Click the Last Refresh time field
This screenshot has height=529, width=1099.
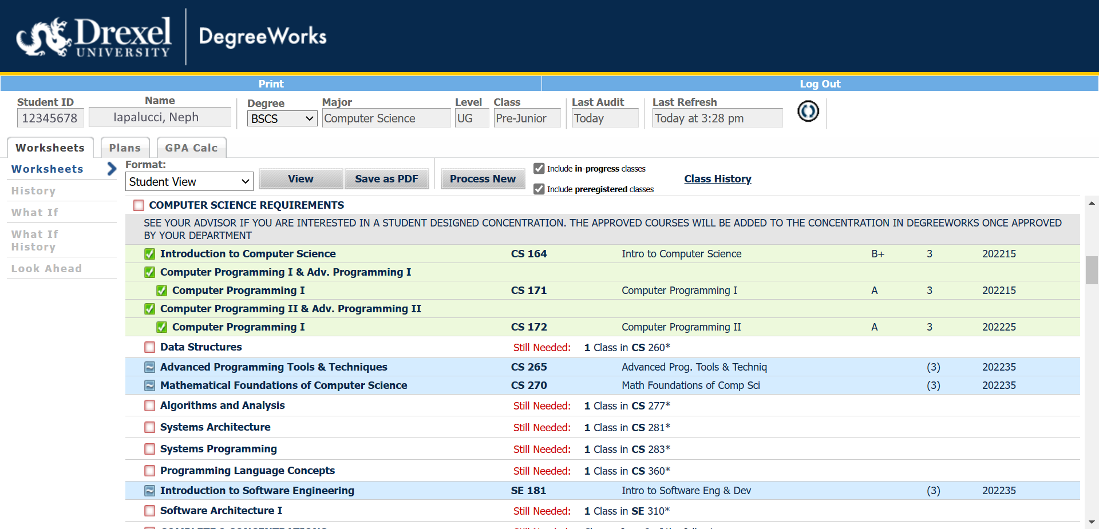(717, 118)
